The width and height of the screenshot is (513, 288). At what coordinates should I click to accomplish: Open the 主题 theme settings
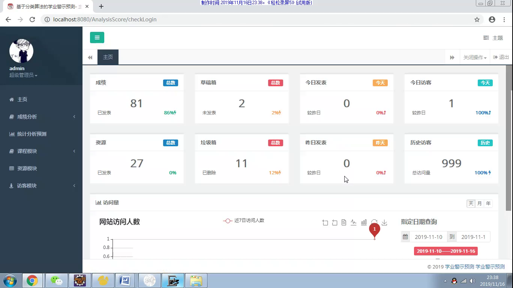click(493, 38)
